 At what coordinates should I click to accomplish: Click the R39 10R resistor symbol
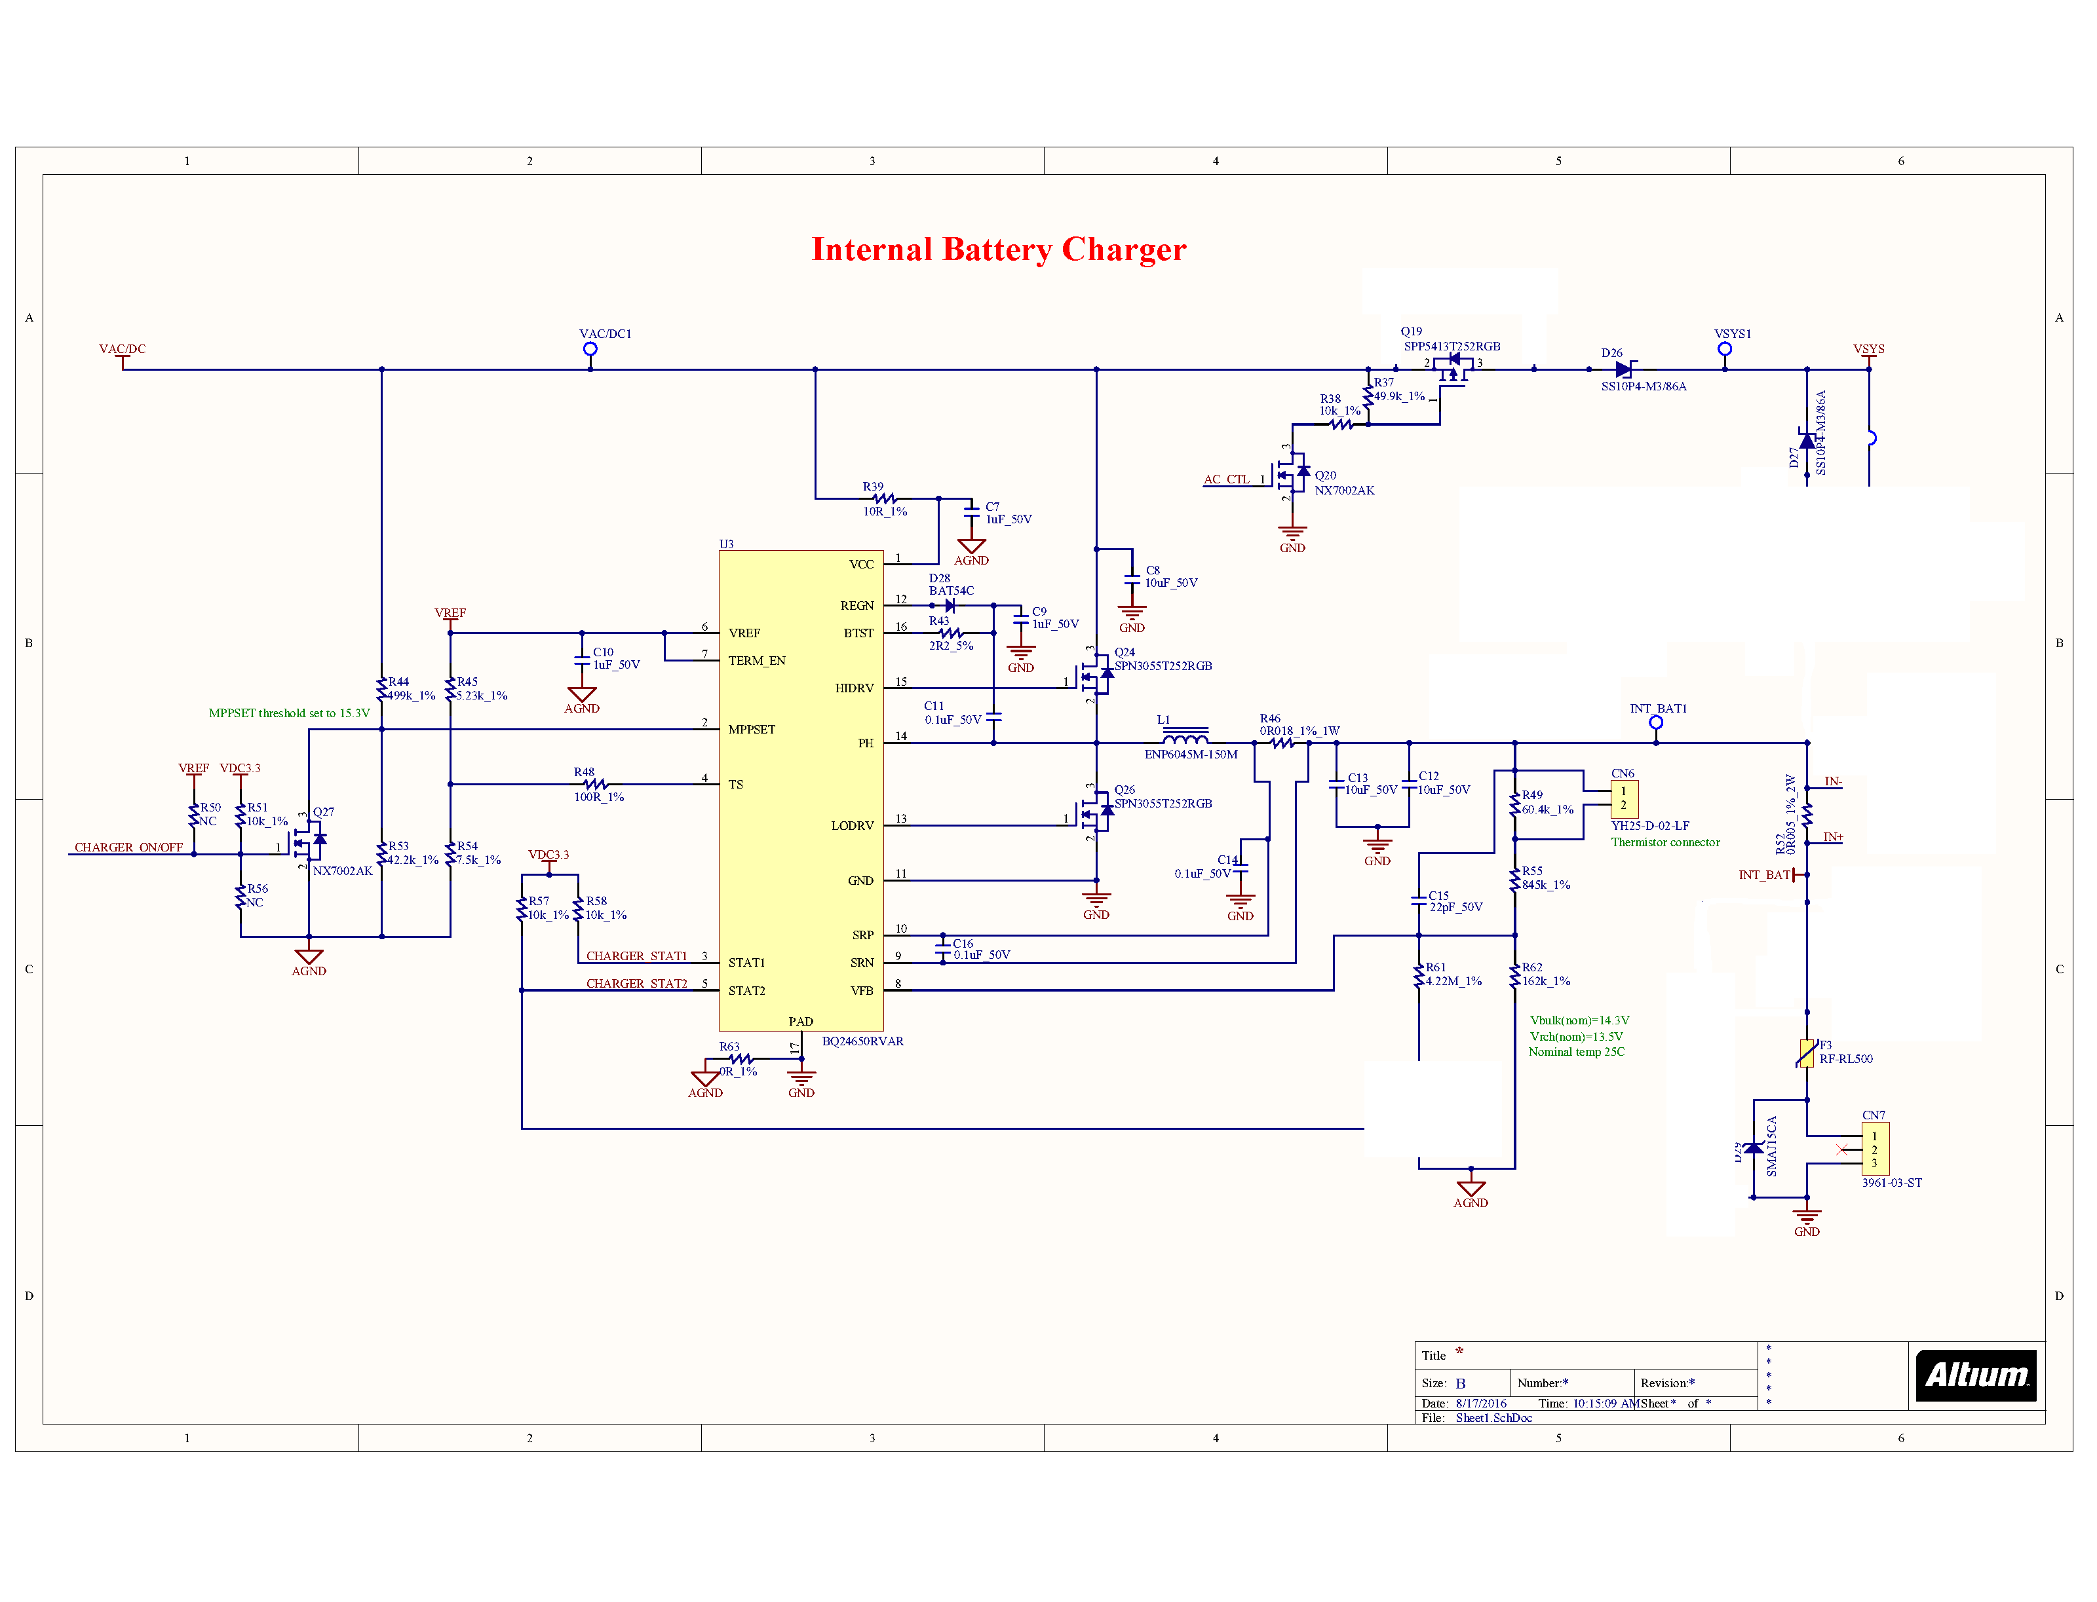[x=885, y=498]
